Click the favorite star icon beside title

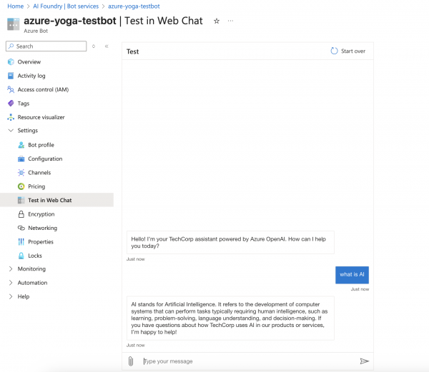217,21
